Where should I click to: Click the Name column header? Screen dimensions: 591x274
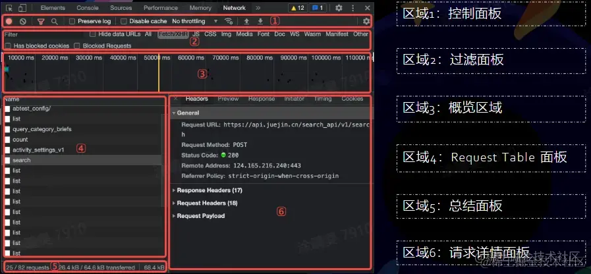(x=12, y=99)
